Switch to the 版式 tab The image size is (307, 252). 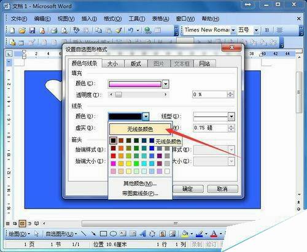click(x=136, y=64)
